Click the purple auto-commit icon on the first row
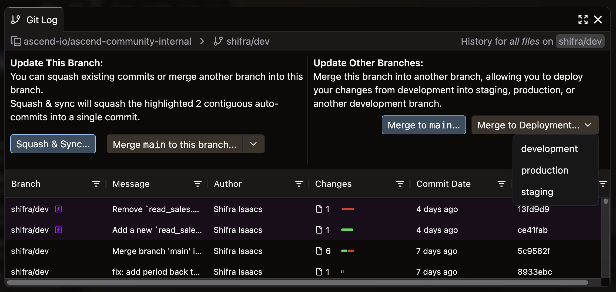This screenshot has width=616, height=292. point(58,209)
